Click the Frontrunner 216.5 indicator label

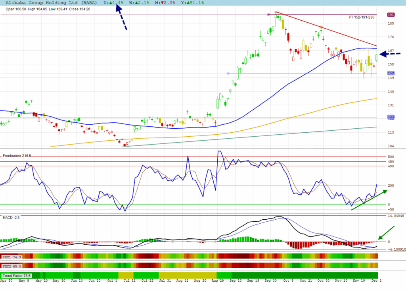coord(17,156)
